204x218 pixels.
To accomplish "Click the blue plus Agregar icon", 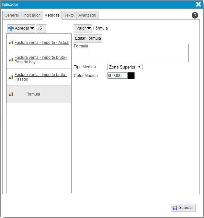I will [x=11, y=28].
